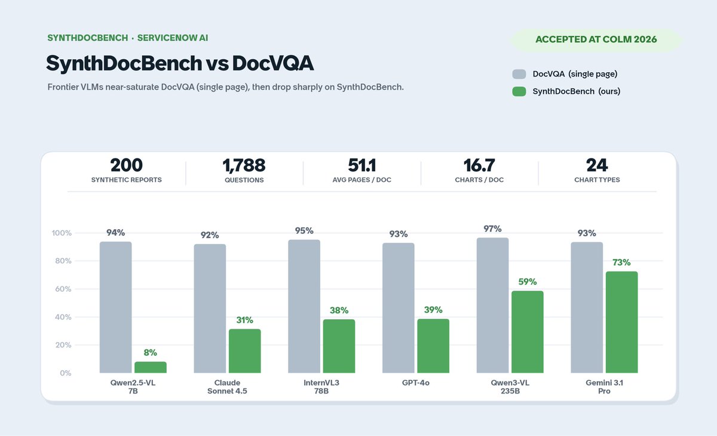The height and width of the screenshot is (436, 717).
Task: Click the GPT-4o green 39% bar
Action: coord(433,346)
